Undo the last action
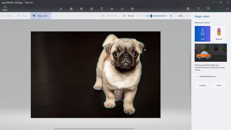The height and width of the screenshot is (130, 231). click(x=198, y=9)
